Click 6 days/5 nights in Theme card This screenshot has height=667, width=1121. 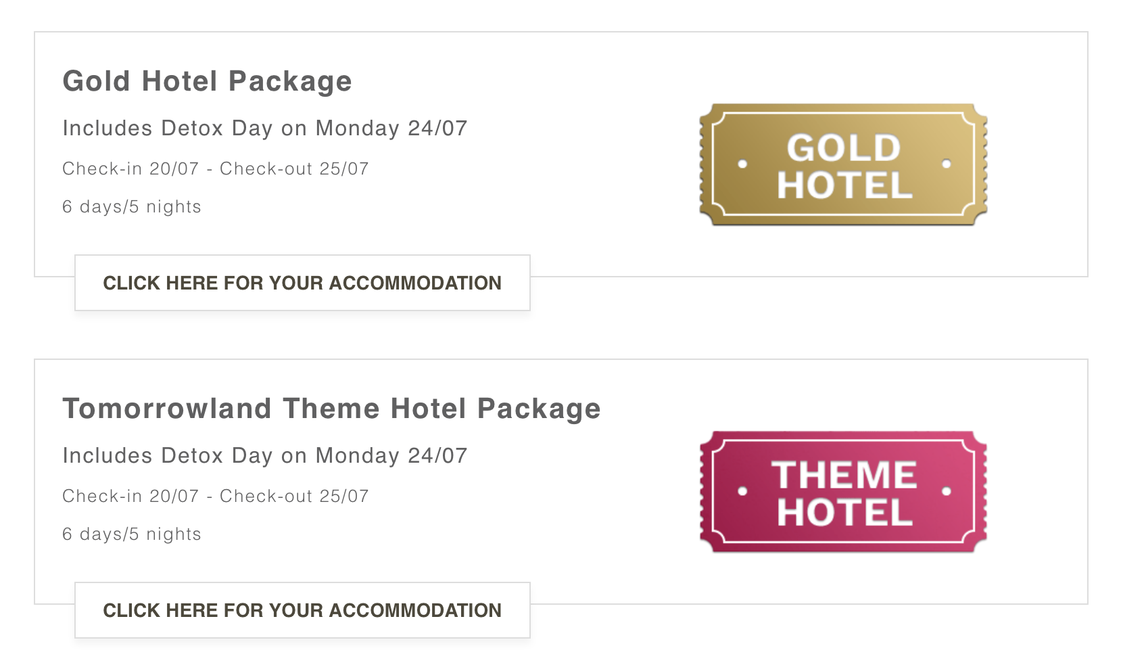coord(132,534)
